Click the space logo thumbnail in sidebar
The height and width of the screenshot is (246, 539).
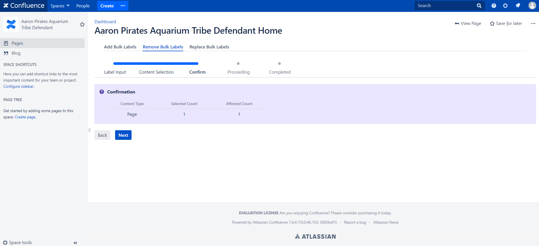click(11, 24)
